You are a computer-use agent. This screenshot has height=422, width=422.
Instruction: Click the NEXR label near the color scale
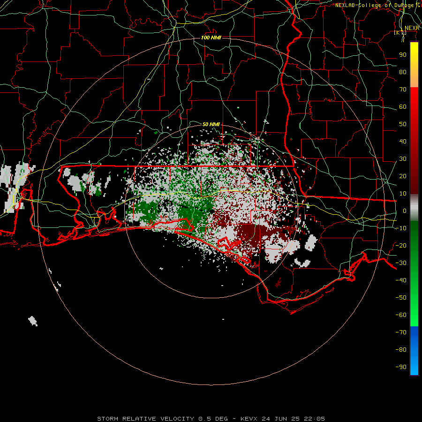pos(412,28)
